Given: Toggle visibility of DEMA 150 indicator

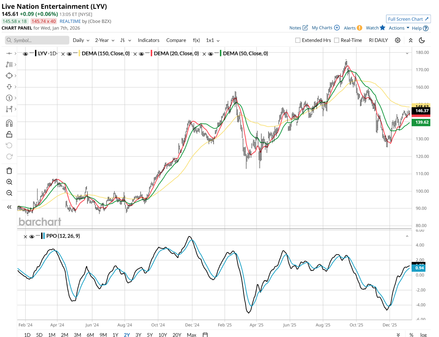Looking at the screenshot, I should click(x=69, y=54).
